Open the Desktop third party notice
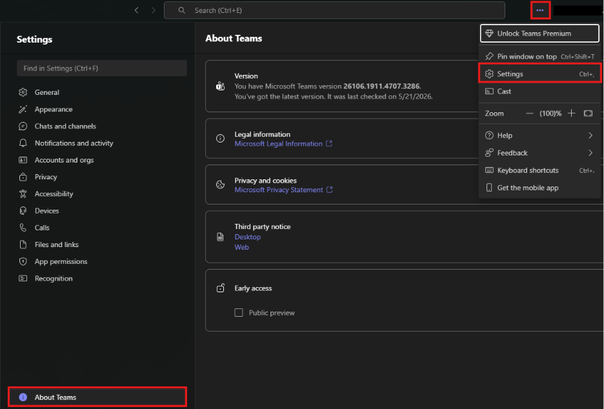 point(248,237)
